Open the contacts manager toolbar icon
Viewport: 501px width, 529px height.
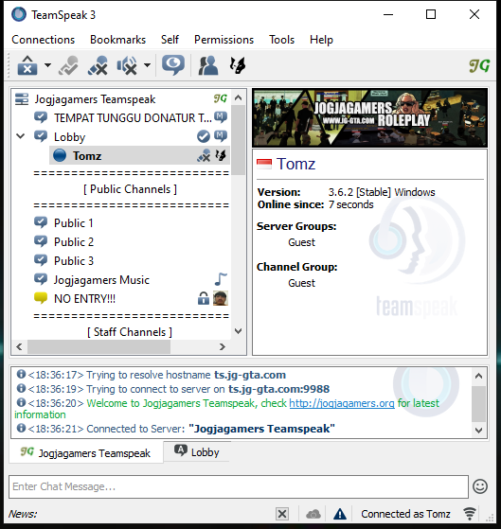(208, 65)
